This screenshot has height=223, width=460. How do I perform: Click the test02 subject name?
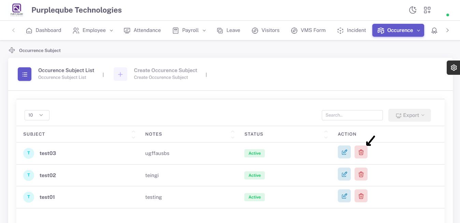coord(48,175)
